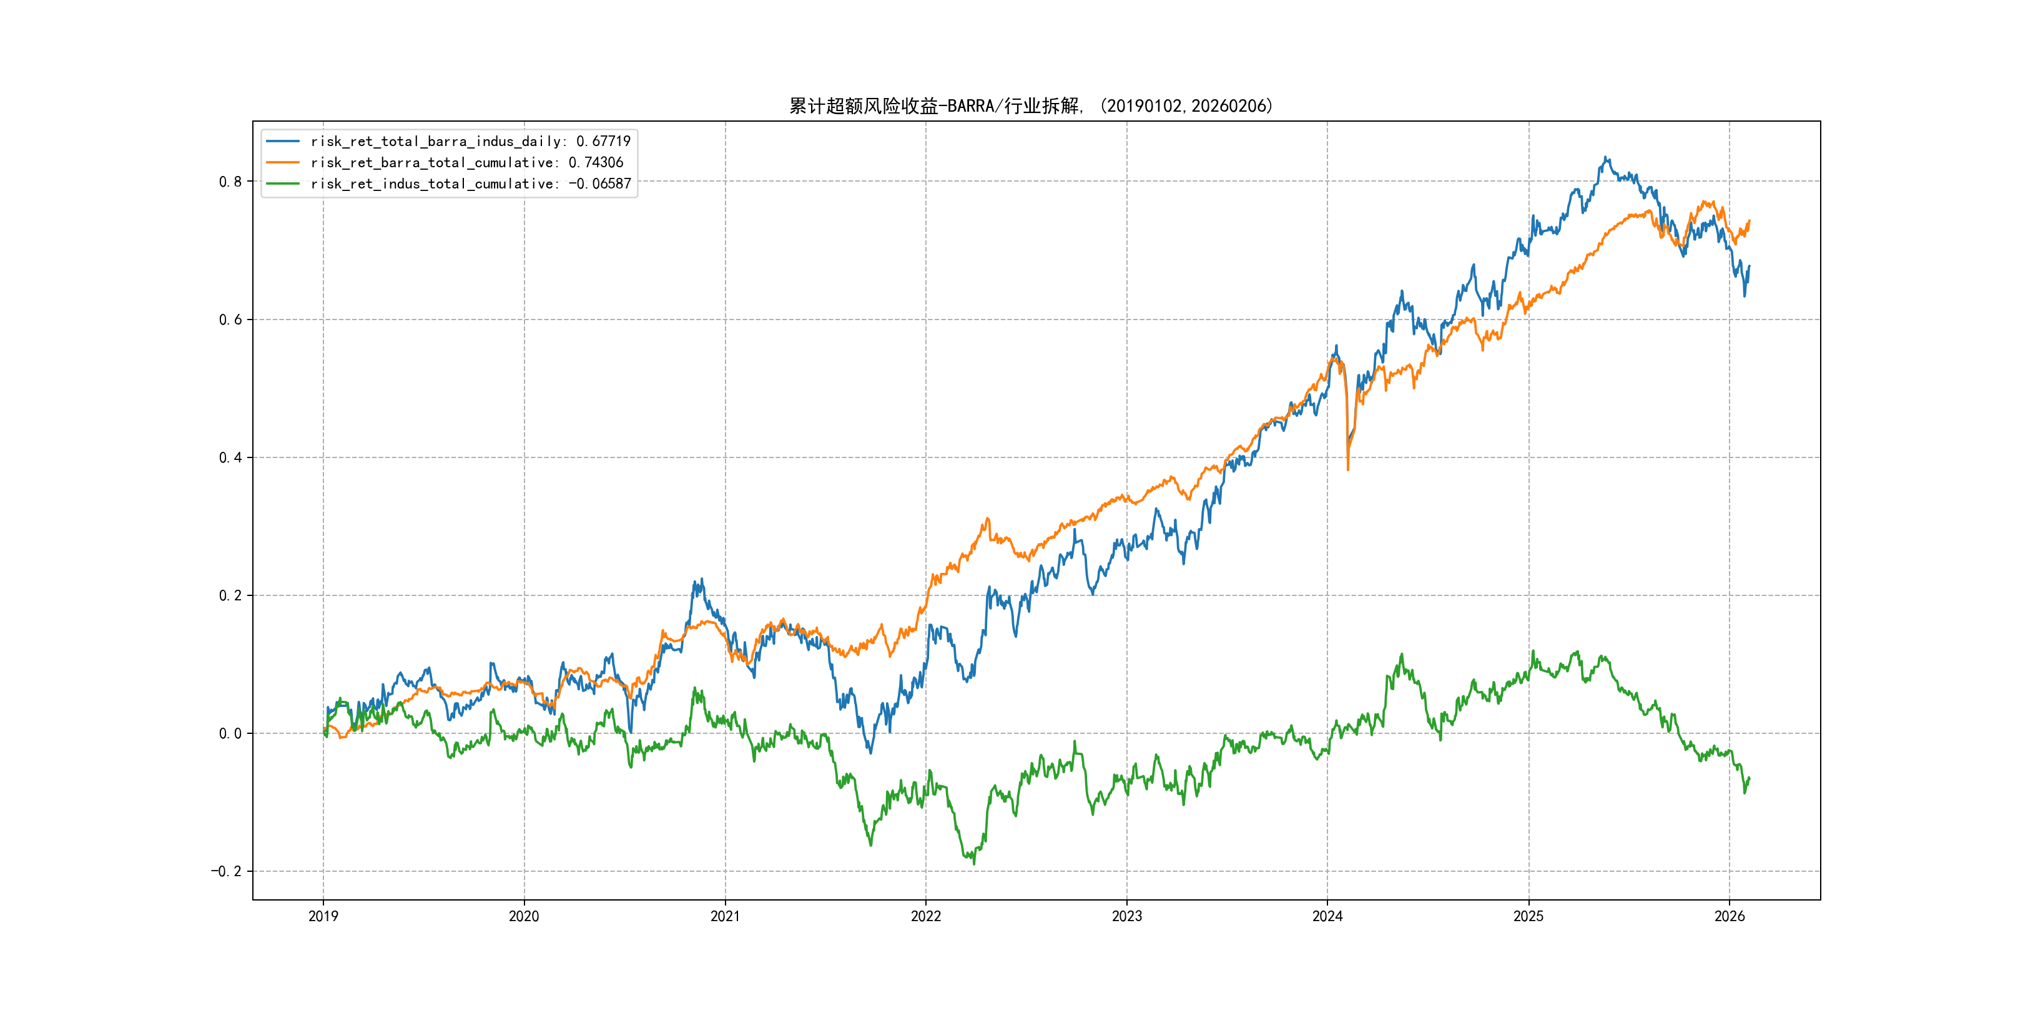Click the 0.4 y-axis tick label
This screenshot has width=2023, height=1011.
coord(230,457)
